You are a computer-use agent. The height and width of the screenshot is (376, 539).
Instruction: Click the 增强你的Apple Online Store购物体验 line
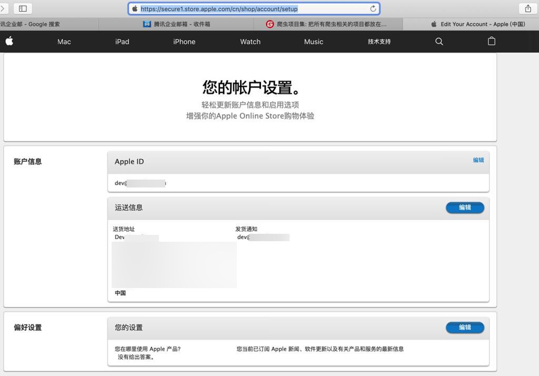click(x=250, y=116)
